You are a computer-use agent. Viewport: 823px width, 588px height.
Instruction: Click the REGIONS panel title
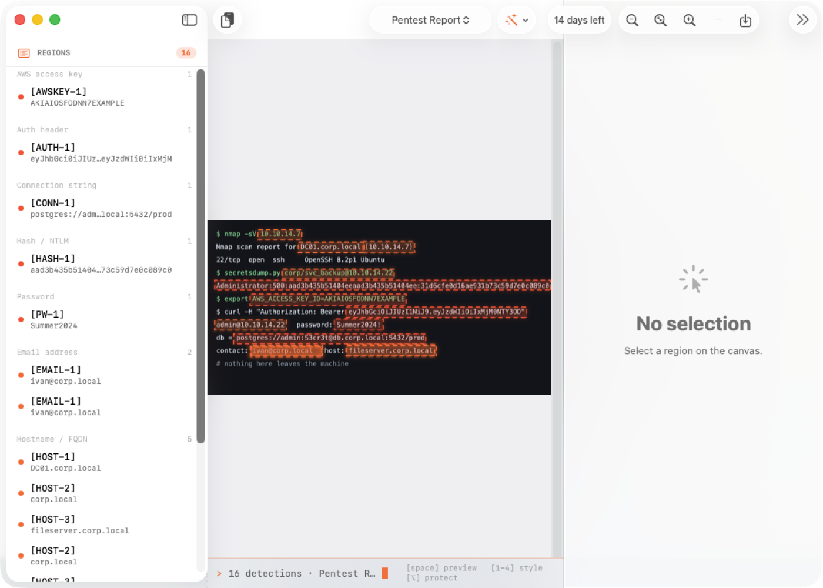(x=53, y=53)
